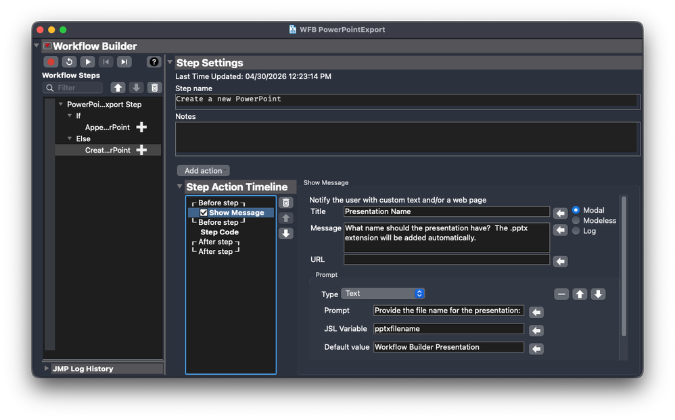Select the Modal radio option
675x420 pixels.
(x=576, y=210)
